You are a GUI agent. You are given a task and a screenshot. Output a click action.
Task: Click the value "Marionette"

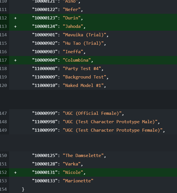coord(78,181)
